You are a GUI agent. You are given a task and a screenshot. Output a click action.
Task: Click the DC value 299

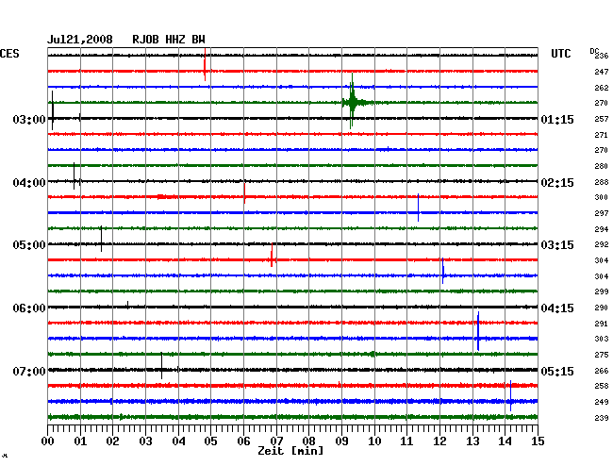click(x=602, y=291)
